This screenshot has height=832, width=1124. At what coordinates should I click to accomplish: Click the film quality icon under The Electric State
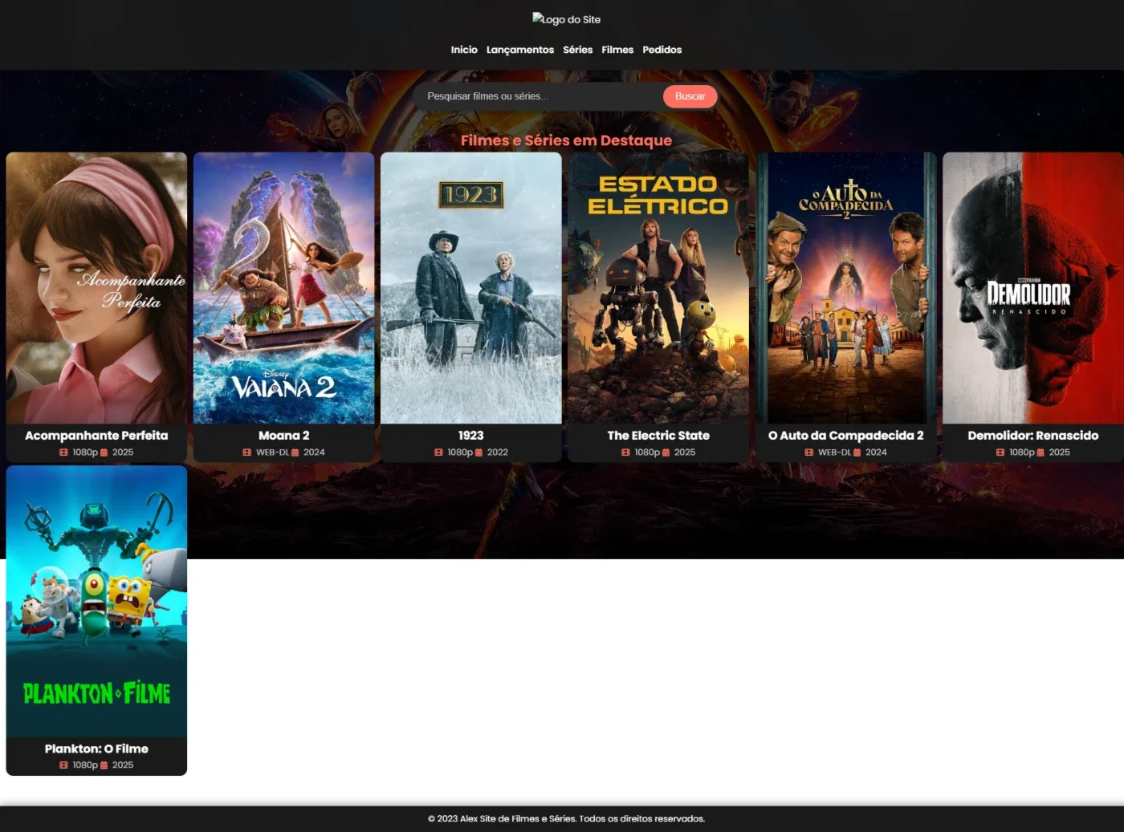point(625,453)
